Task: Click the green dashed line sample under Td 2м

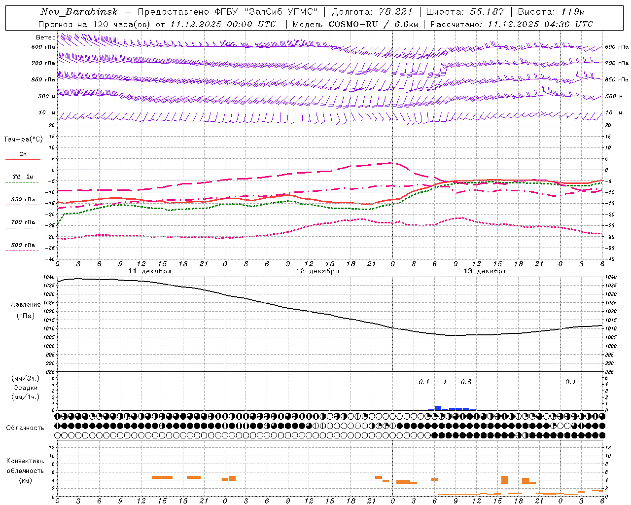Action: tap(22, 182)
